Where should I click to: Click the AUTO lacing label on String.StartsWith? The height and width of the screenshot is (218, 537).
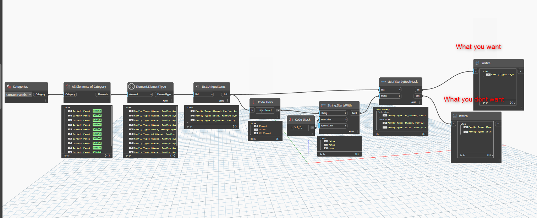[352, 131]
